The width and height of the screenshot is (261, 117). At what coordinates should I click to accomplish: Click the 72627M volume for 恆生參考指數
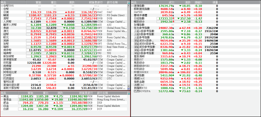[x=212, y=28]
